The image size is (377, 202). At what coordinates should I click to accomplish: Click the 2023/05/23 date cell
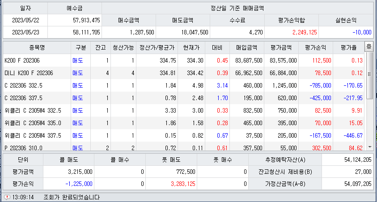pyautogui.click(x=25, y=32)
